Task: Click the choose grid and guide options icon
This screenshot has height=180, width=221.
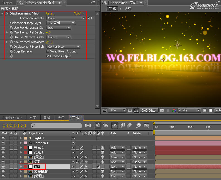Action: coord(130,110)
